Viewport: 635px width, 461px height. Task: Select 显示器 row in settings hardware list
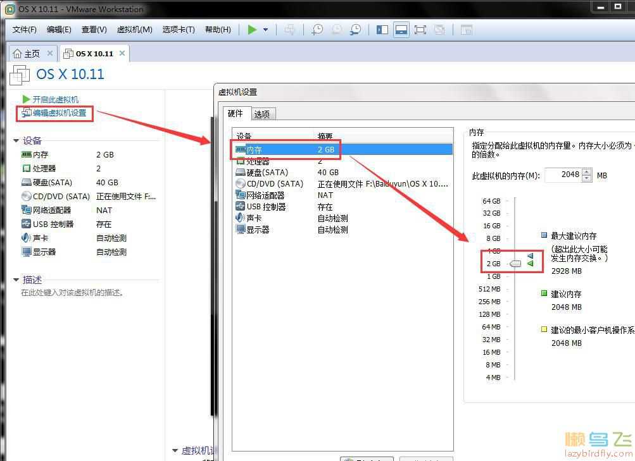[343, 230]
